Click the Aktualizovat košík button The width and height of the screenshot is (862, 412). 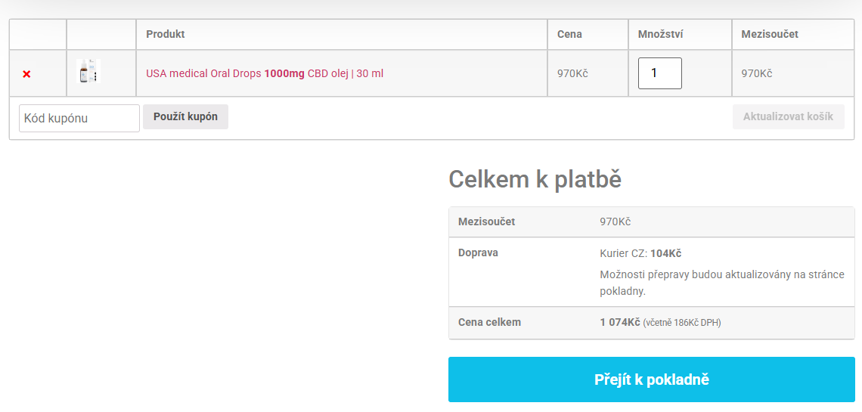788,116
